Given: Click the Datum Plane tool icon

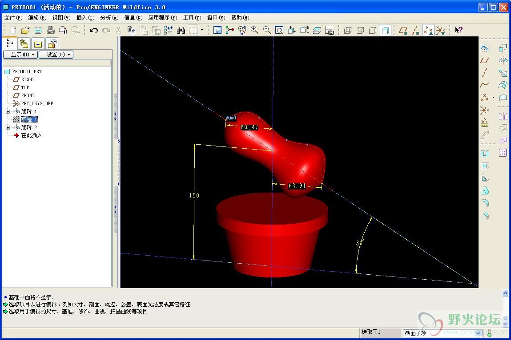Looking at the screenshot, I should pos(485,60).
